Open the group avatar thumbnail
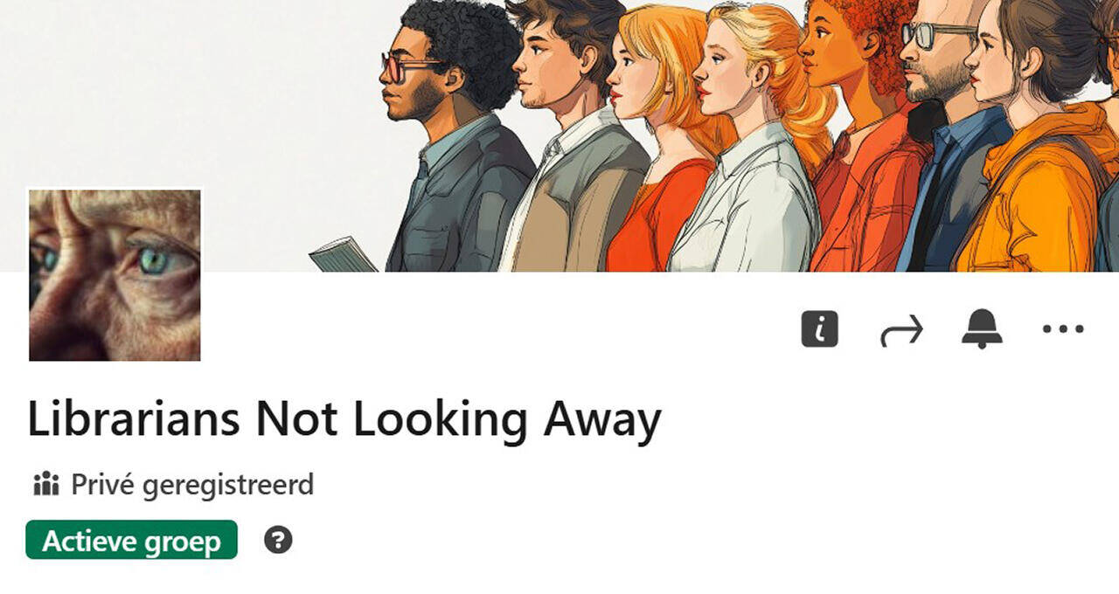The height and width of the screenshot is (594, 1119). coord(115,275)
